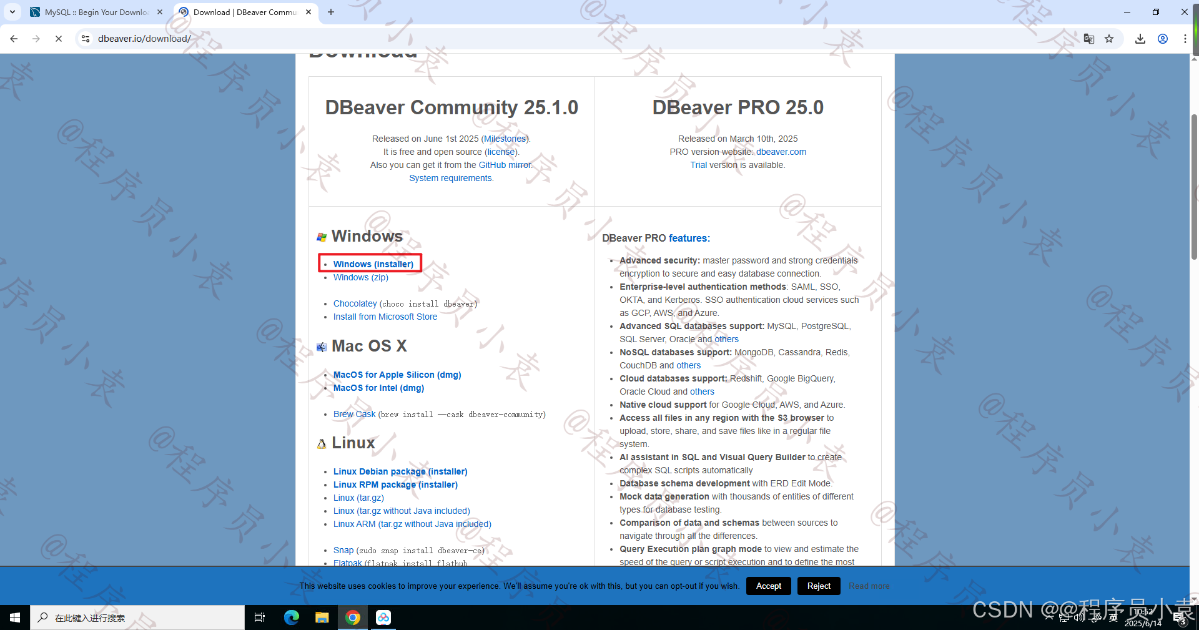Open the Chrome three-dot menu

click(1185, 39)
